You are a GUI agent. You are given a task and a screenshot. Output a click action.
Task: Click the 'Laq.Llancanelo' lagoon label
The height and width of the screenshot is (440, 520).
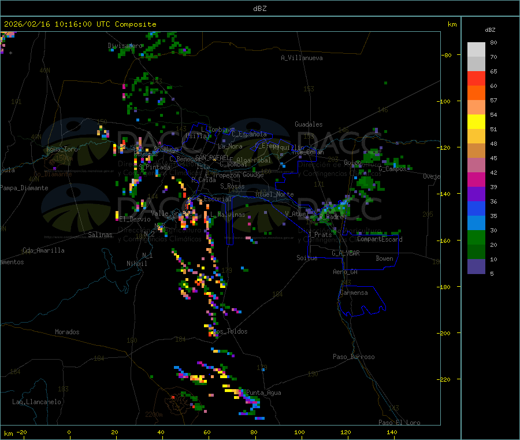(37, 402)
